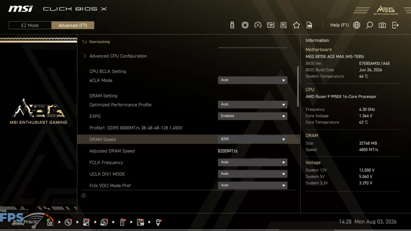This screenshot has width=411, height=231.
Task: Click the Core Voltage 1.364 V value
Action: click(x=366, y=116)
